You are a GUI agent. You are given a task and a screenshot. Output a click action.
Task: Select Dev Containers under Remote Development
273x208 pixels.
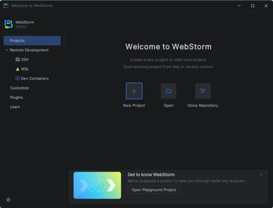(35, 79)
